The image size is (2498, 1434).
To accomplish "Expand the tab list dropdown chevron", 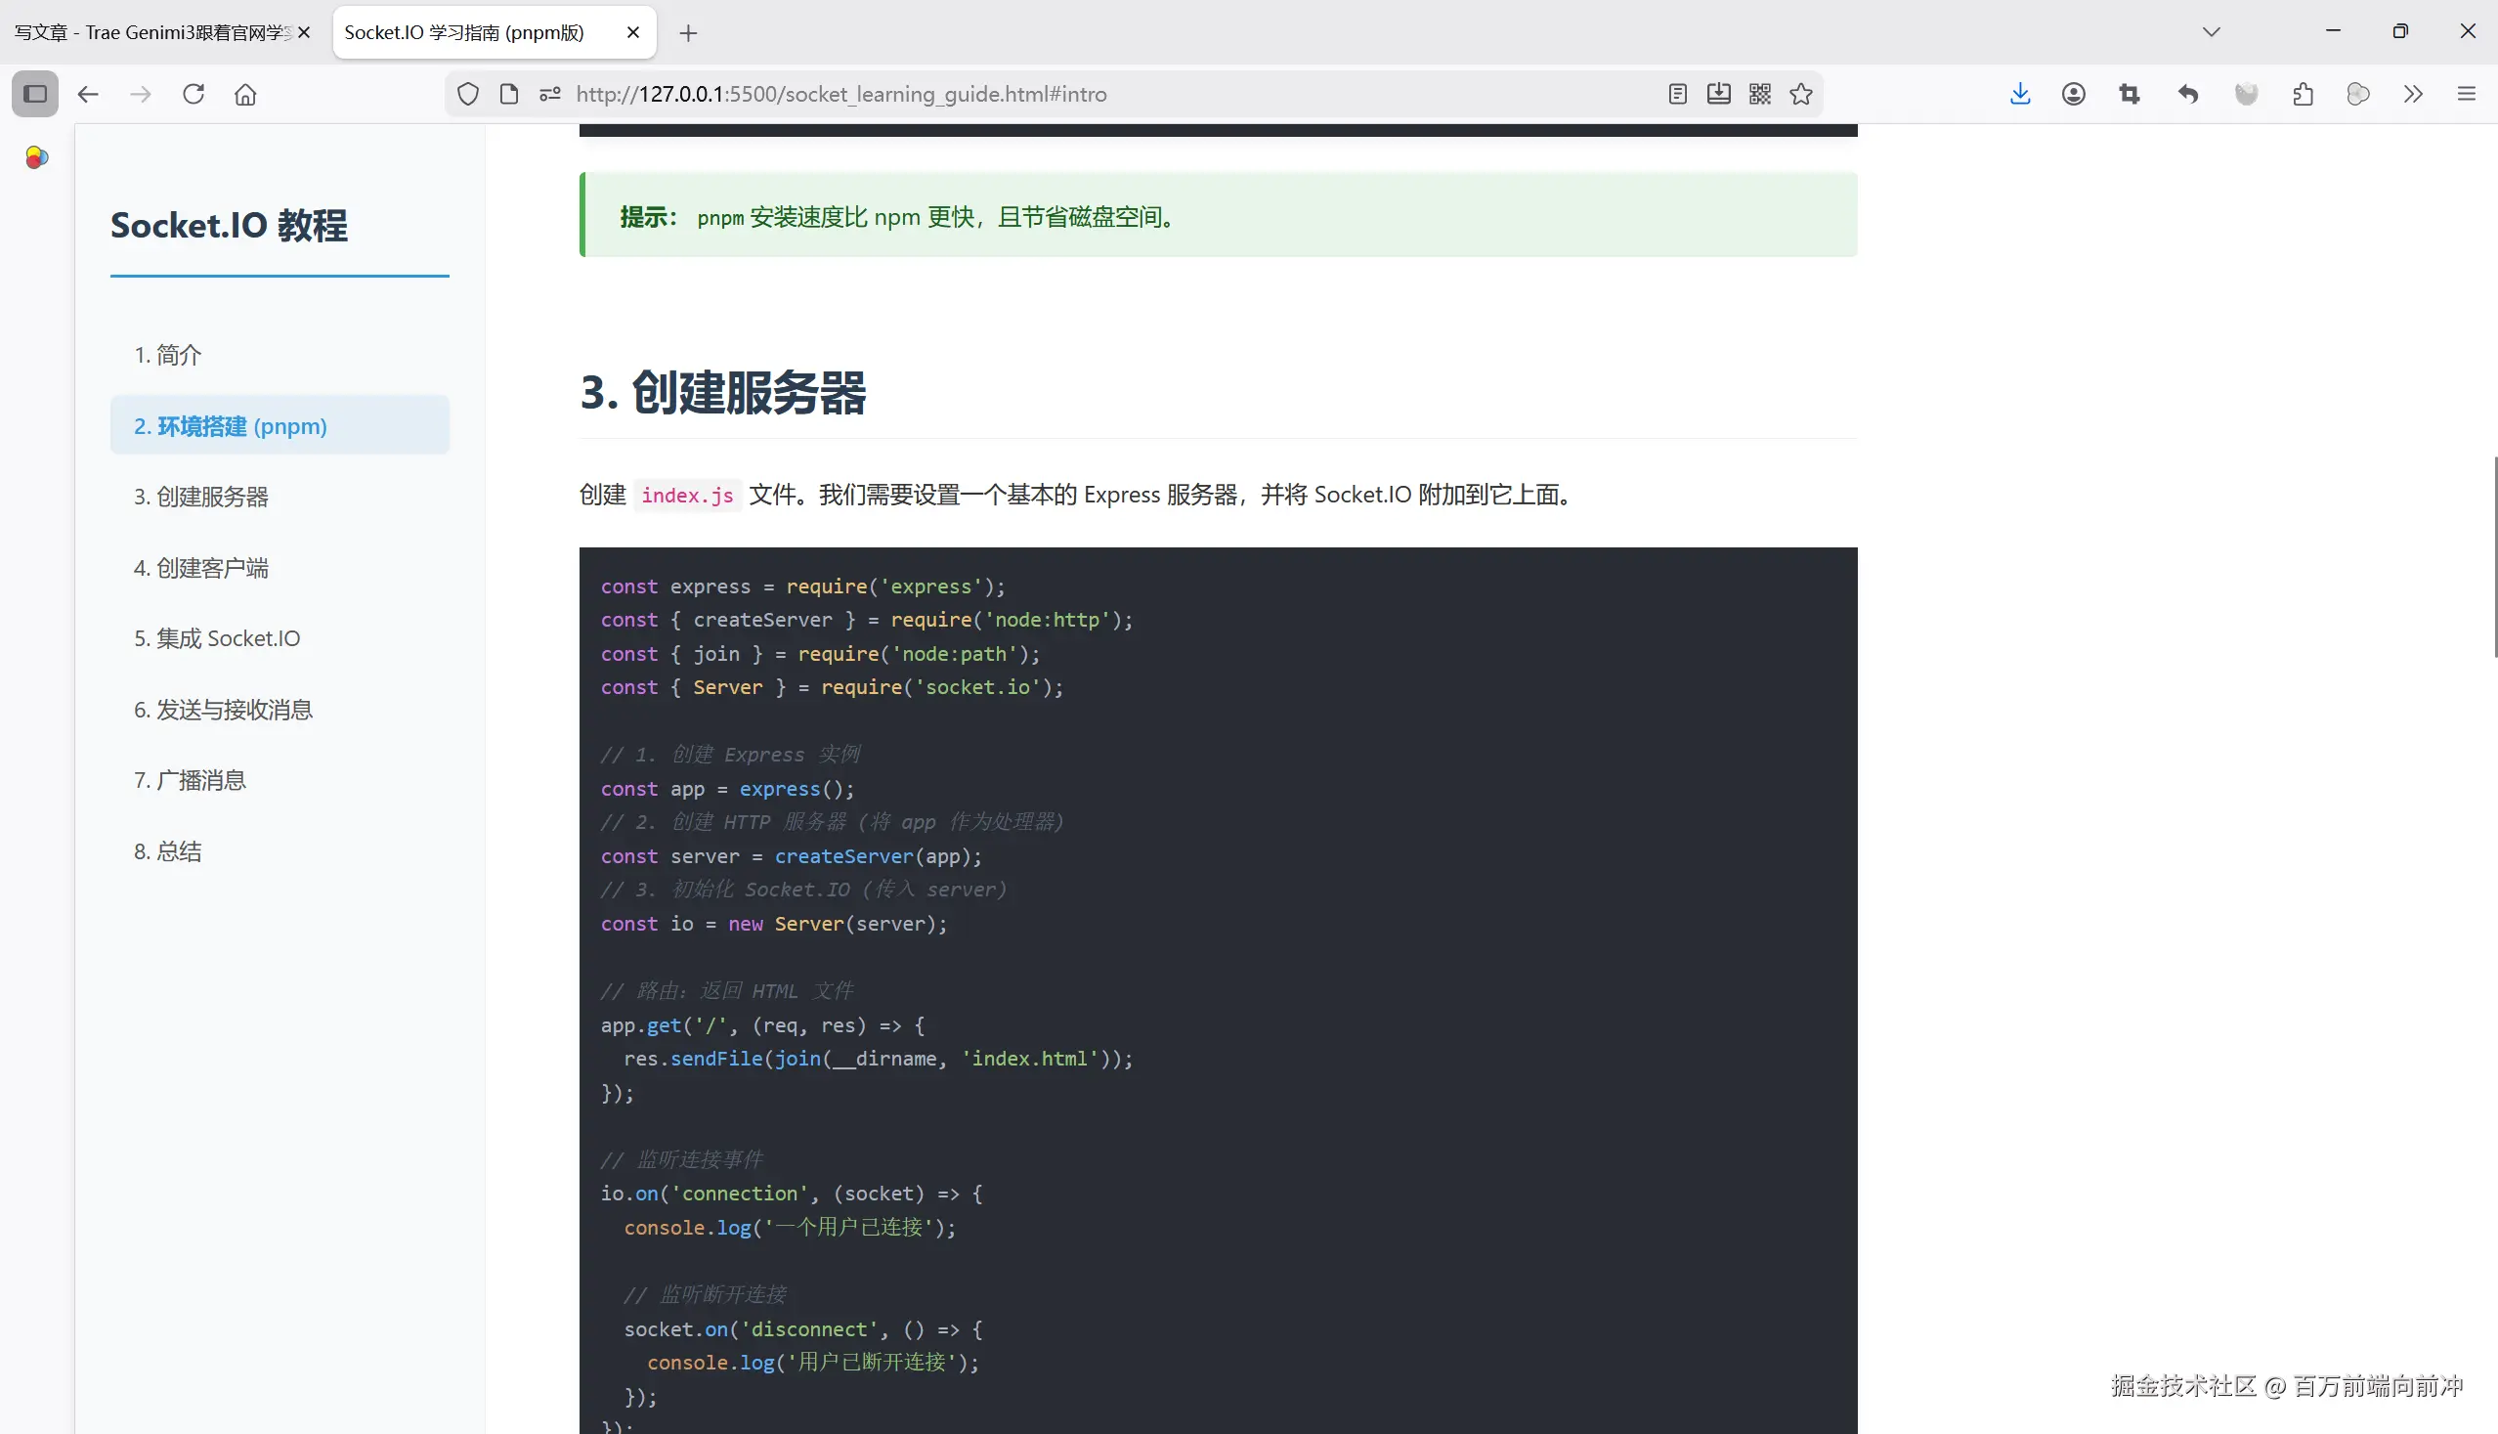I will click(2211, 30).
